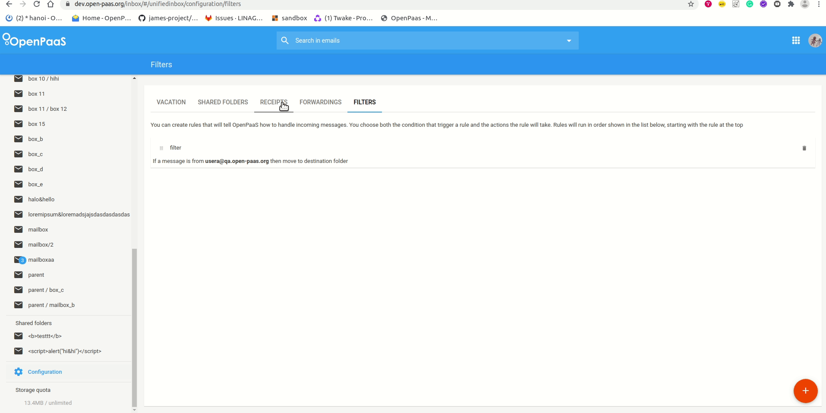Screen dimensions: 826x413
Task: Open the OpenPaaS apps grid menu
Action: pyautogui.click(x=795, y=40)
